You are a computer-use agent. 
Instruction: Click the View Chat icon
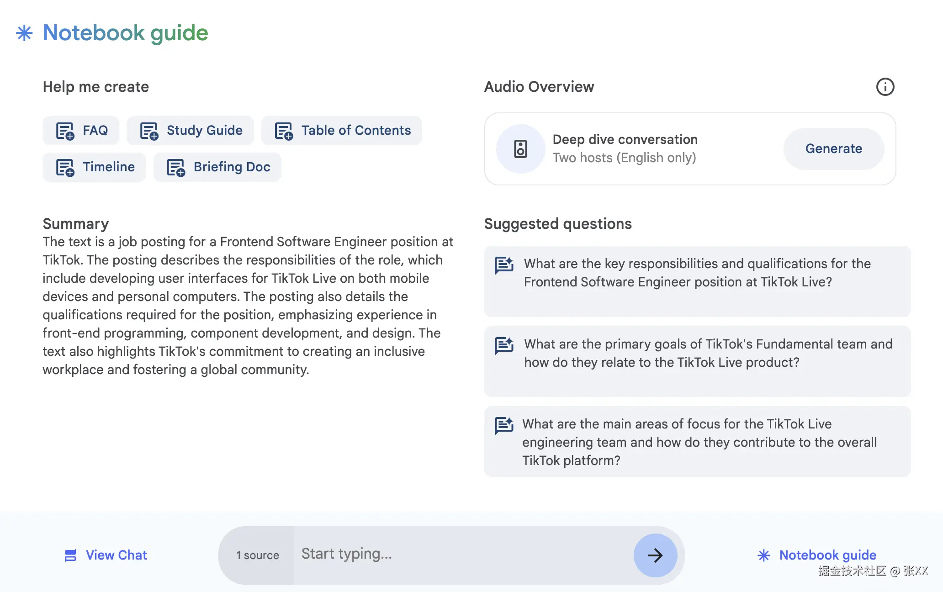point(70,555)
